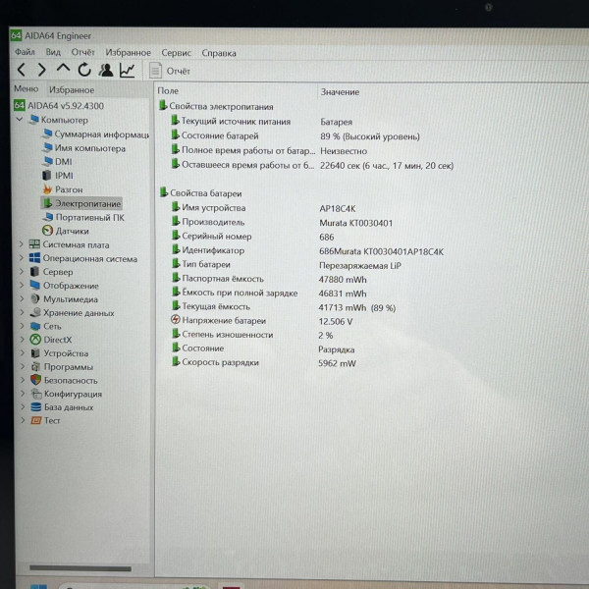Go up one level arrow
The image size is (589, 589).
point(63,69)
